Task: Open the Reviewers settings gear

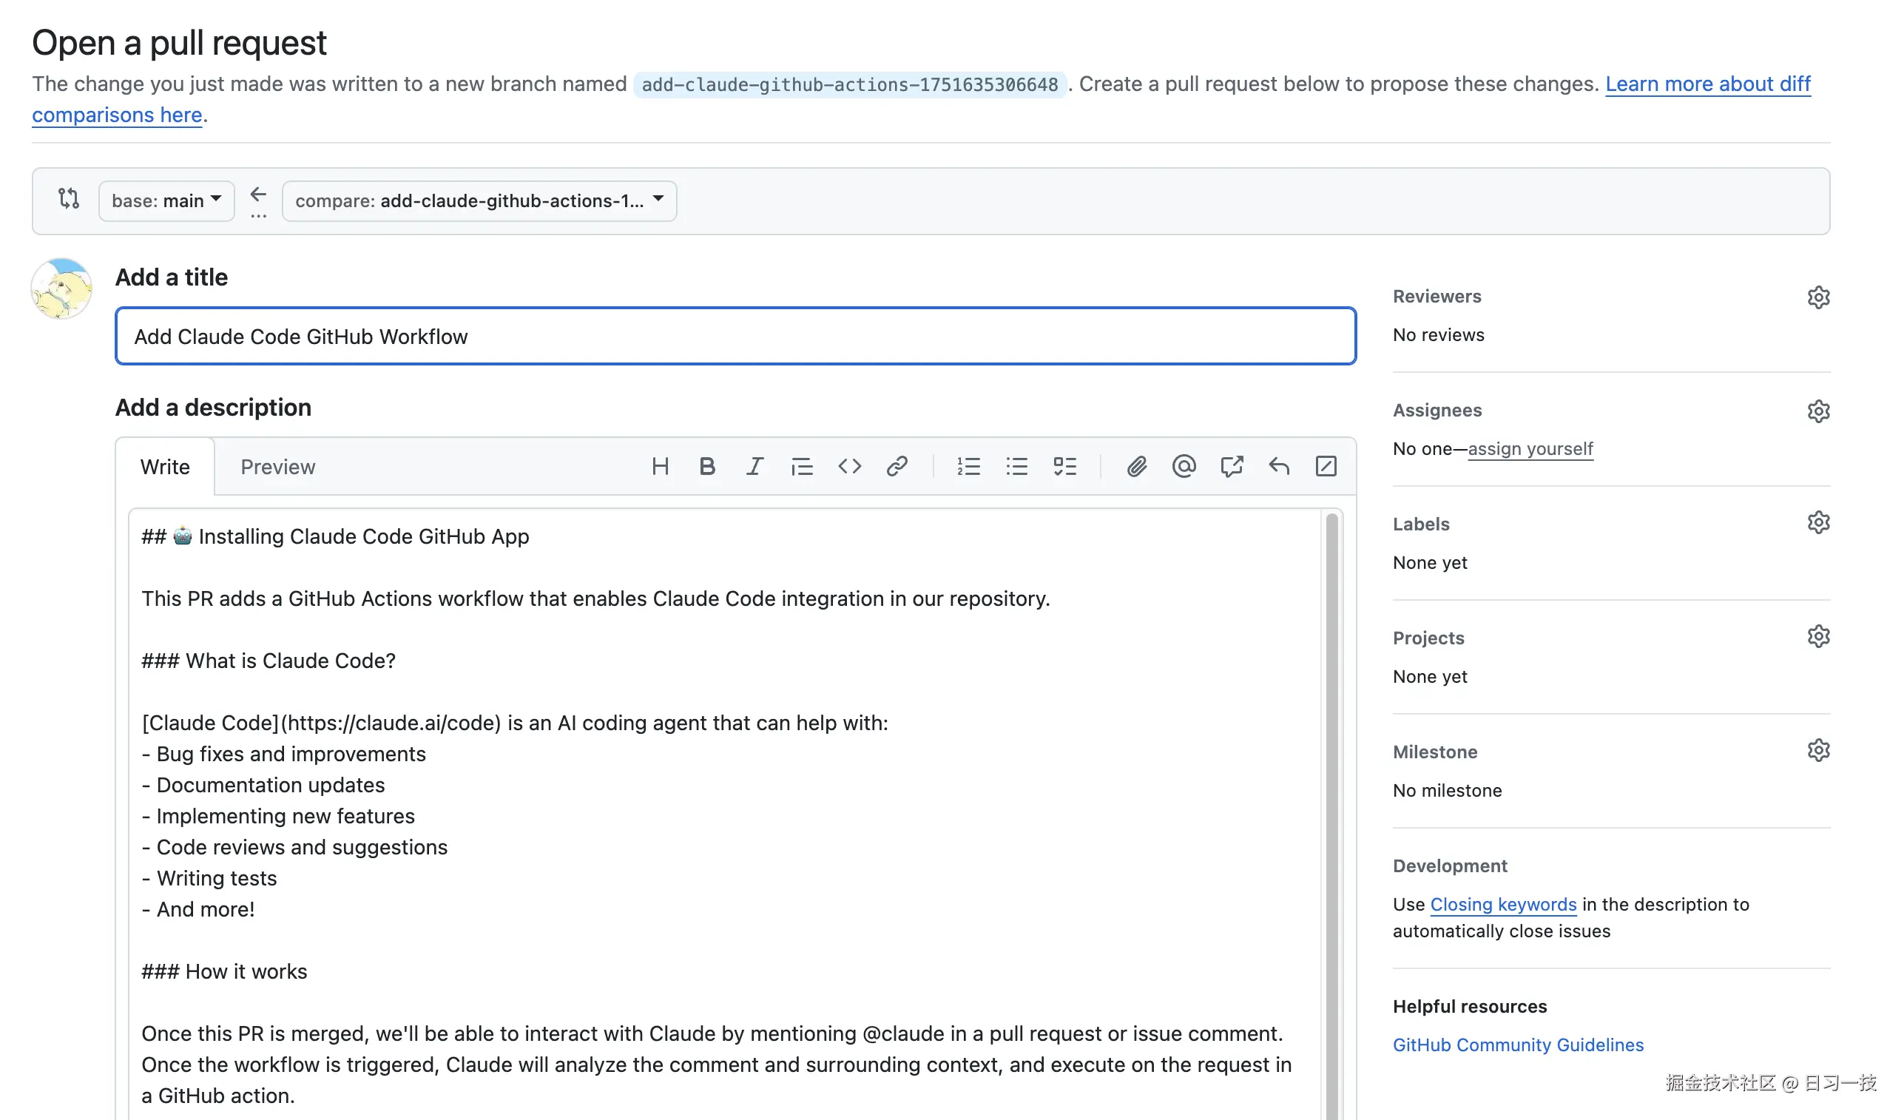Action: 1819,297
